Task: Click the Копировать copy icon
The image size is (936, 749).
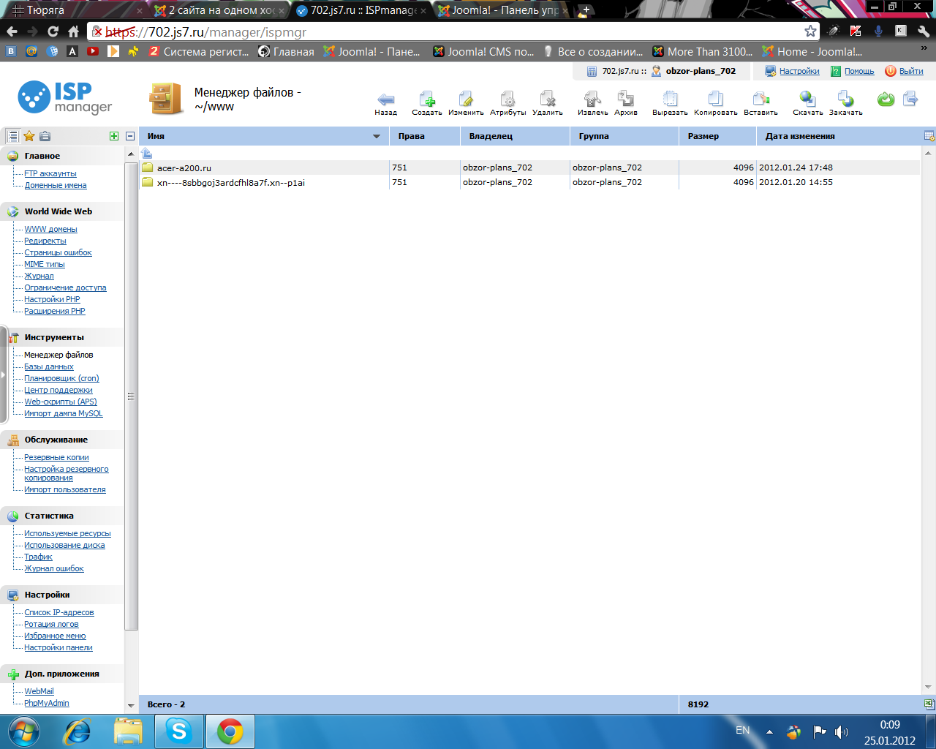Action: (x=715, y=99)
